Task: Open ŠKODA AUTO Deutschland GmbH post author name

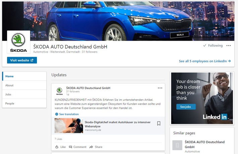Action: (88, 88)
